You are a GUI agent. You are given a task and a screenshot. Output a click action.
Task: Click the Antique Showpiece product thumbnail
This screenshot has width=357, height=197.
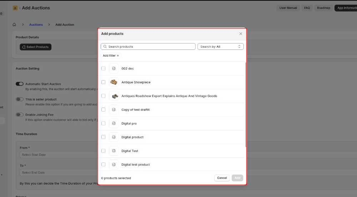[x=114, y=82]
